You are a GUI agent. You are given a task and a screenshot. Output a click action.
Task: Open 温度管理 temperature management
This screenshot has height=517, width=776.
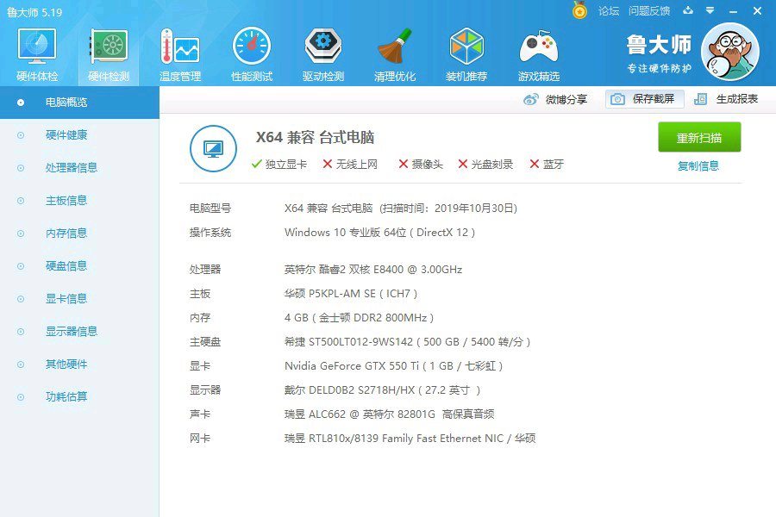[x=180, y=54]
